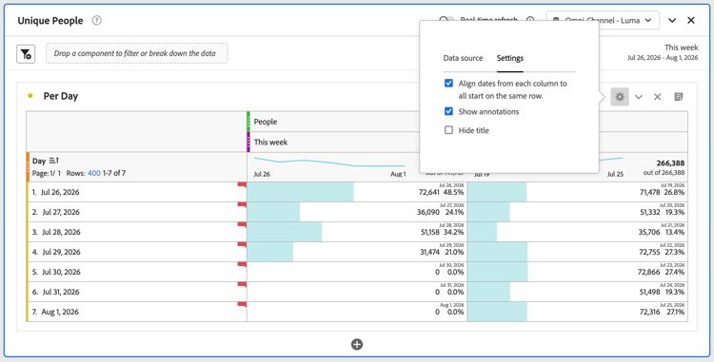
Task: Select the People metric column header
Action: pyautogui.click(x=266, y=122)
